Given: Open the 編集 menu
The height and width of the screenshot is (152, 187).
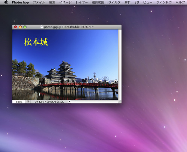Looking at the screenshot, I should (52, 2).
